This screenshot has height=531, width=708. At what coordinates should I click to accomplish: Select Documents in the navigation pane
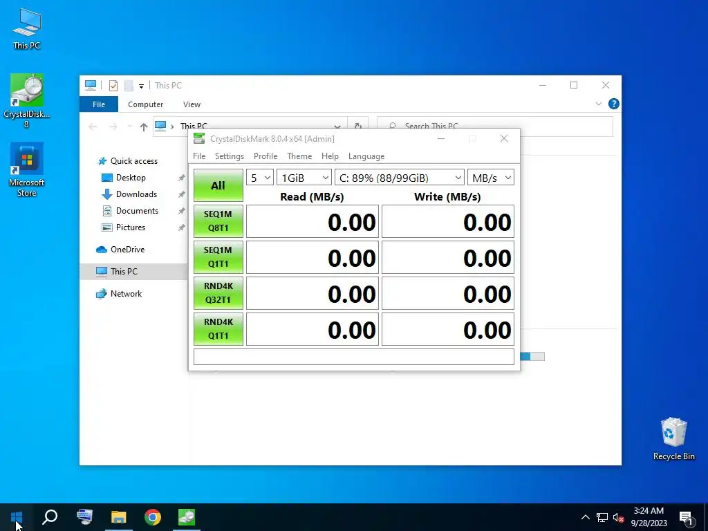138,211
